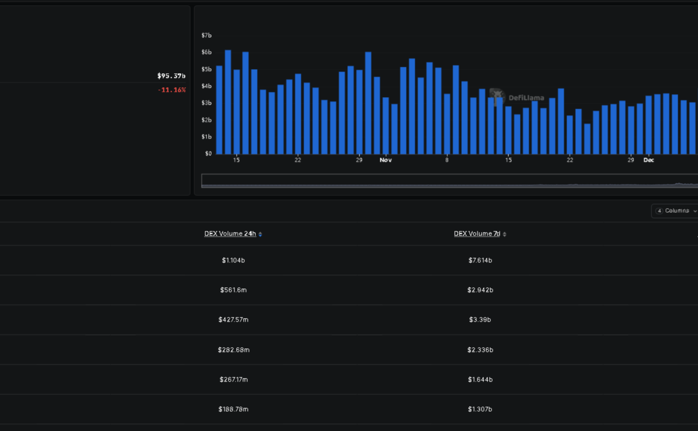Click the $1.307b 7d volume value
The image size is (698, 431).
point(480,409)
